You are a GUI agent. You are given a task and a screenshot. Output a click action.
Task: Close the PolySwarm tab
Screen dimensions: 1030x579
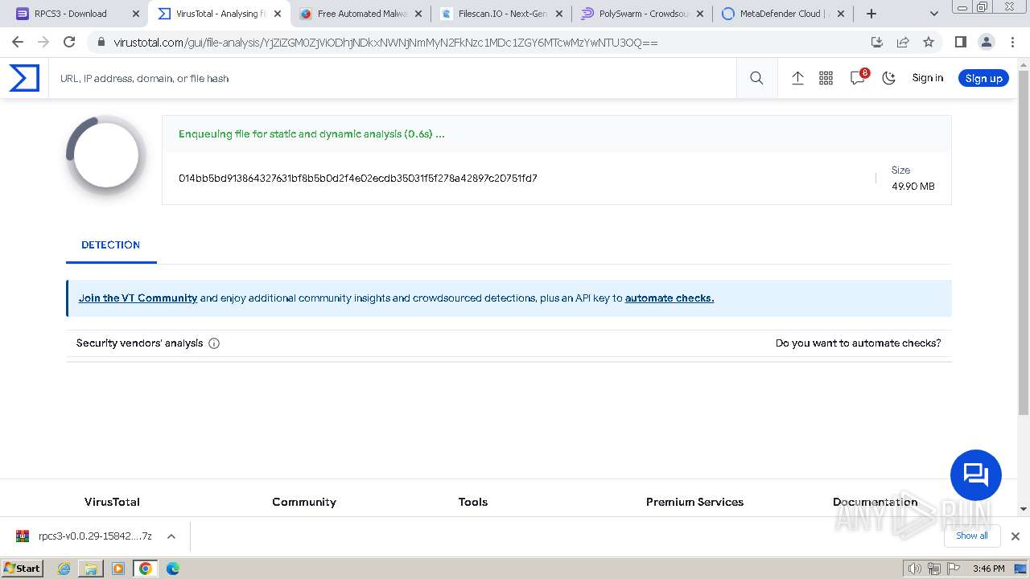pos(699,14)
